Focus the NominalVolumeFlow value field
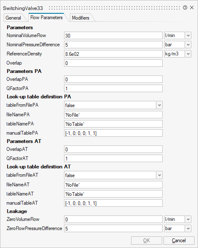 pos(113,35)
